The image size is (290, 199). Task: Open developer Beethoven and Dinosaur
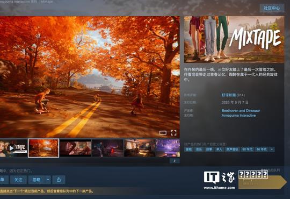241,110
